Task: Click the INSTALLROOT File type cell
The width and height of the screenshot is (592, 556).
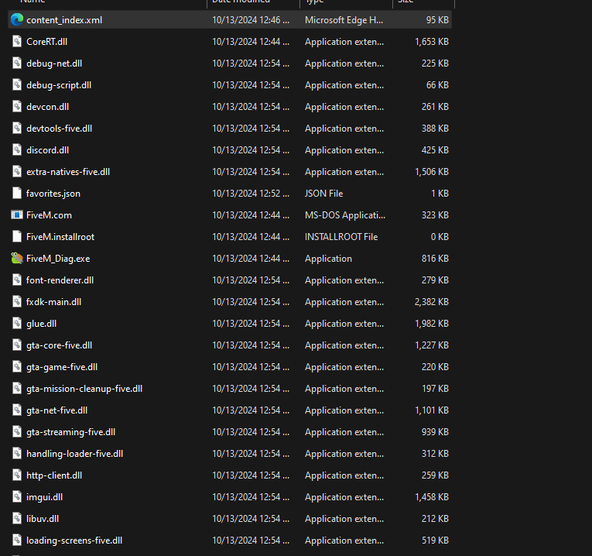Action: [341, 237]
